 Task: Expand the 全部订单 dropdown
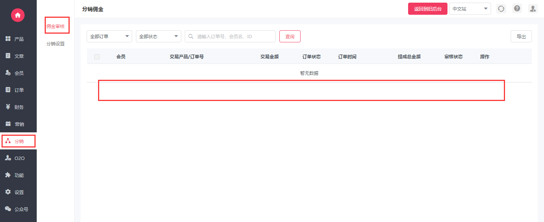[109, 36]
